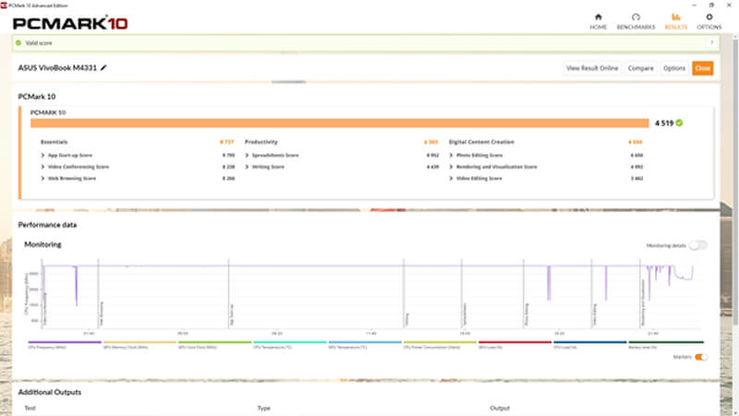The width and height of the screenshot is (739, 416).
Task: Select GPU Load red legend line
Action: (515, 342)
